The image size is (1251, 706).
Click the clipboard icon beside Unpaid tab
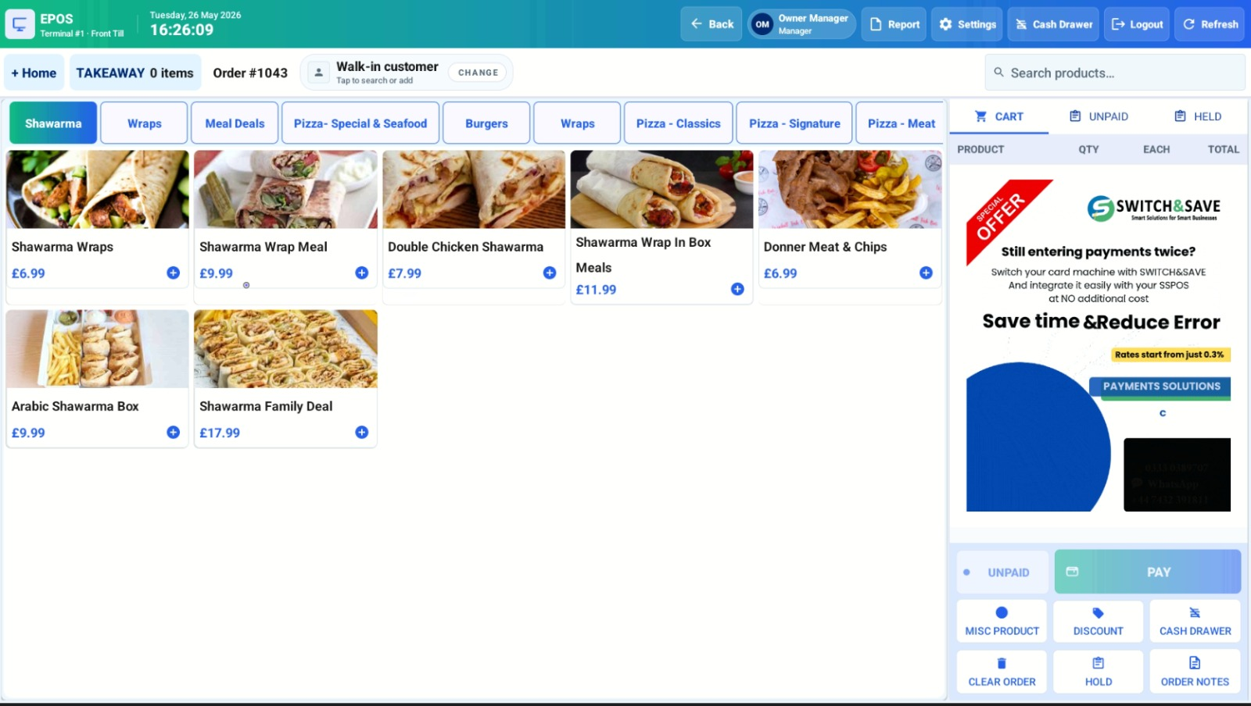(x=1075, y=116)
